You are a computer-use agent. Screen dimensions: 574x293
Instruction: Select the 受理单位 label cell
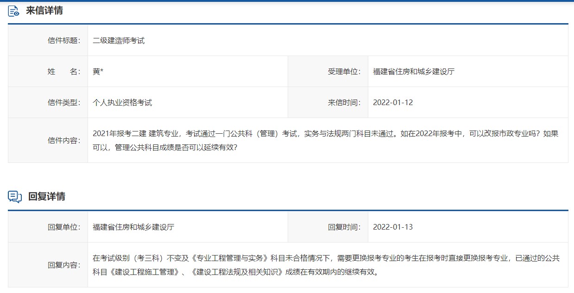(344, 71)
